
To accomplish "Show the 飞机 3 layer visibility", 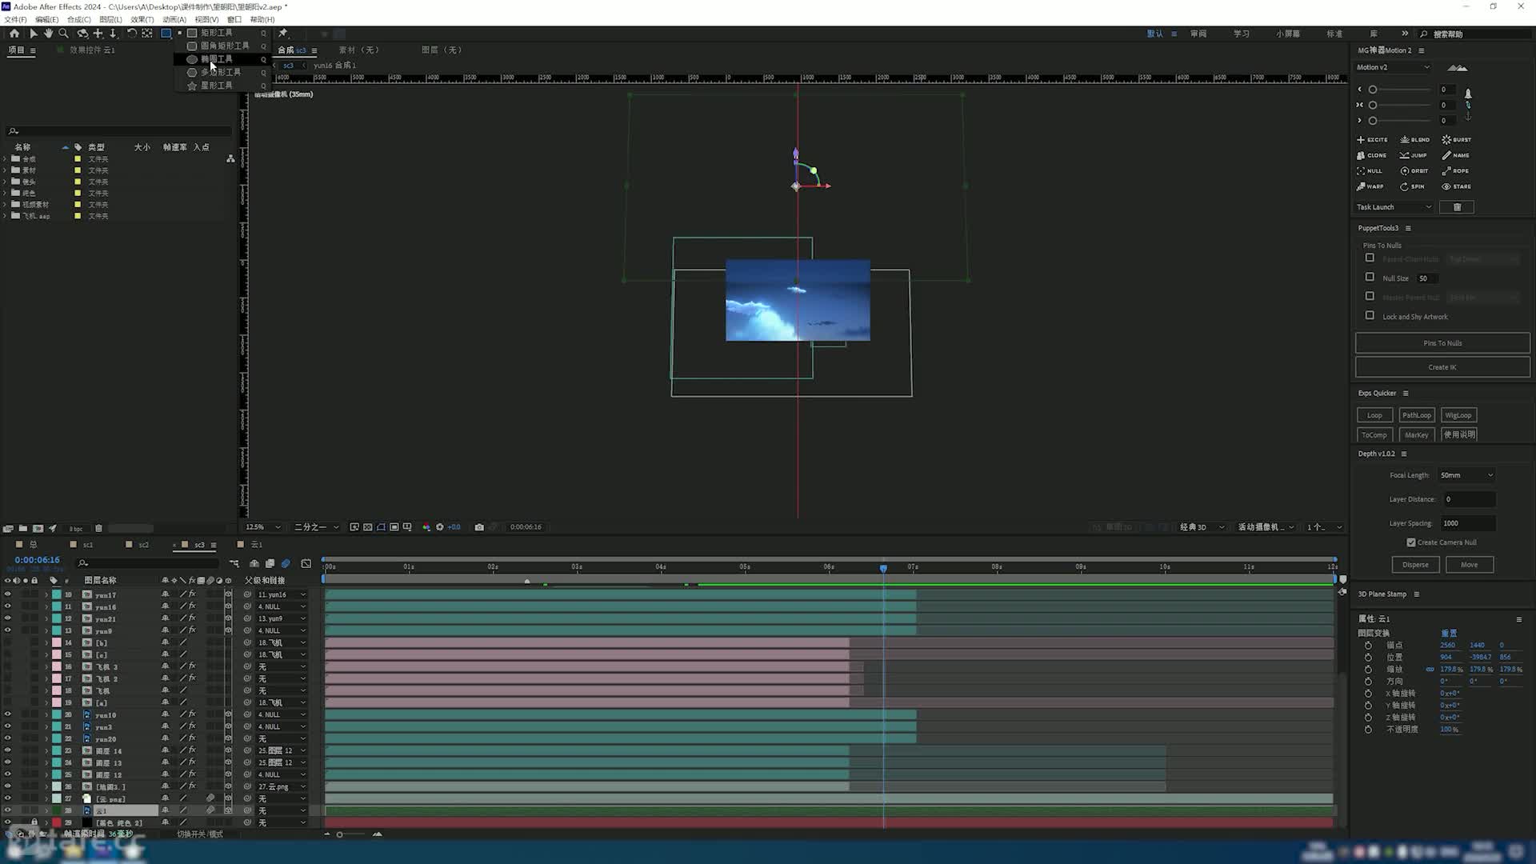I will point(8,667).
